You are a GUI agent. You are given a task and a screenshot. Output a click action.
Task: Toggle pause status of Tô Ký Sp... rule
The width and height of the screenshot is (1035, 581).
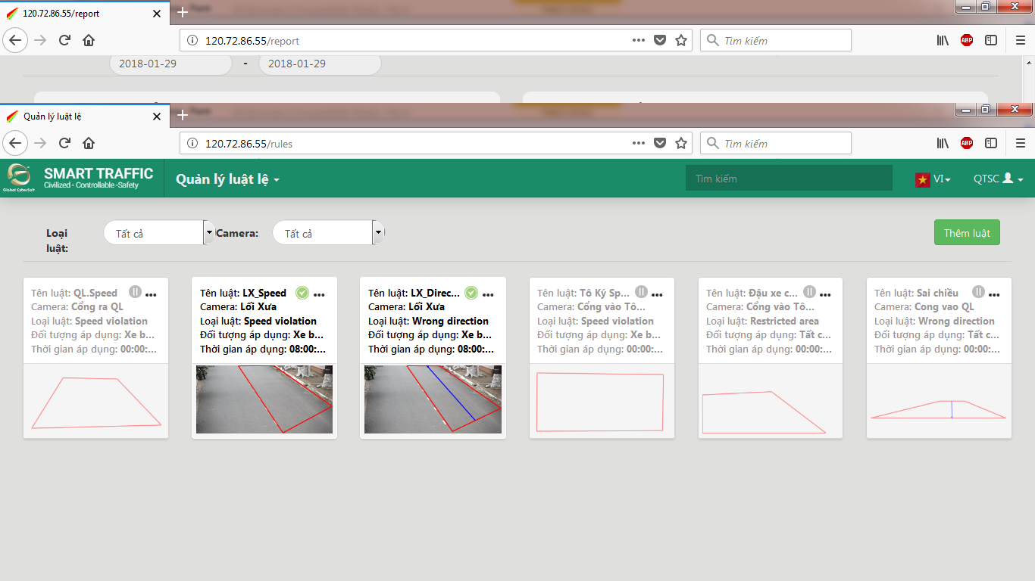(x=641, y=292)
